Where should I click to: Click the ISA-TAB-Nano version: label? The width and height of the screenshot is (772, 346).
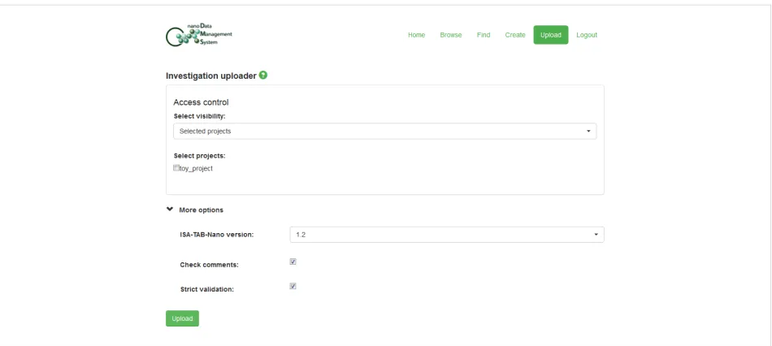click(217, 235)
